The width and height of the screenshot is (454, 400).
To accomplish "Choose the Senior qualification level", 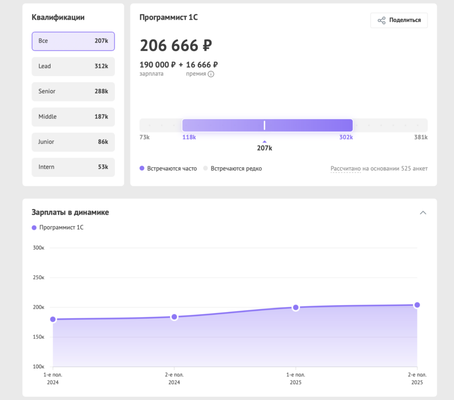I will click(x=73, y=92).
